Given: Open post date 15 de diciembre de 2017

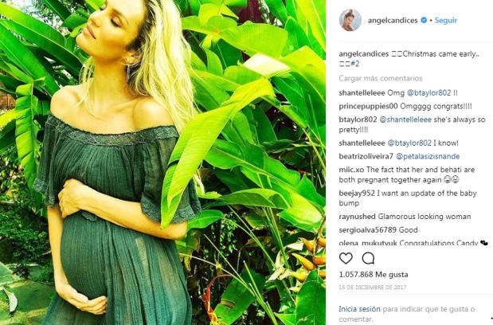Looking at the screenshot, I should pos(373,288).
